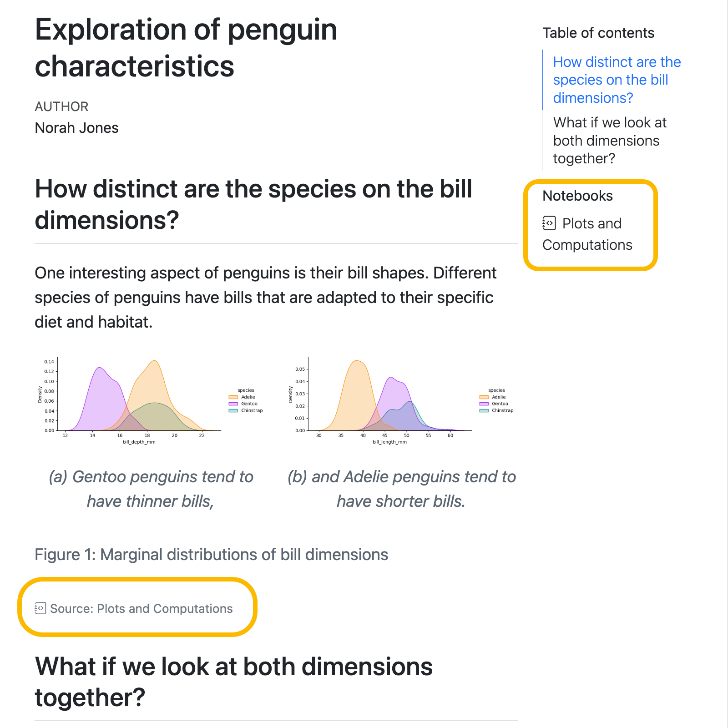Click the Figure 1 caption text
The image size is (728, 728).
pos(211,554)
